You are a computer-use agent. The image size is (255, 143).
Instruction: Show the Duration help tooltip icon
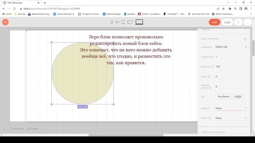212,57
